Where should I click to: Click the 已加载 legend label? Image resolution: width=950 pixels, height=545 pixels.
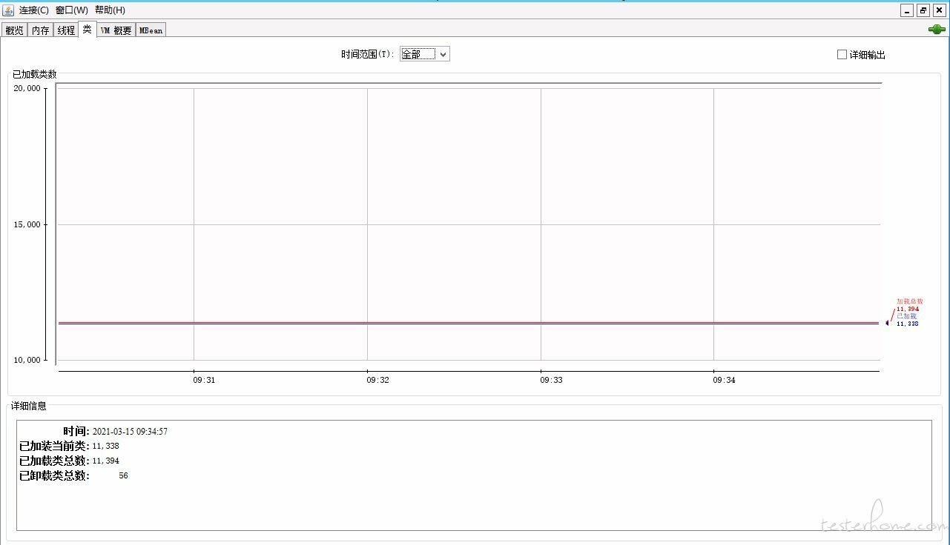906,316
